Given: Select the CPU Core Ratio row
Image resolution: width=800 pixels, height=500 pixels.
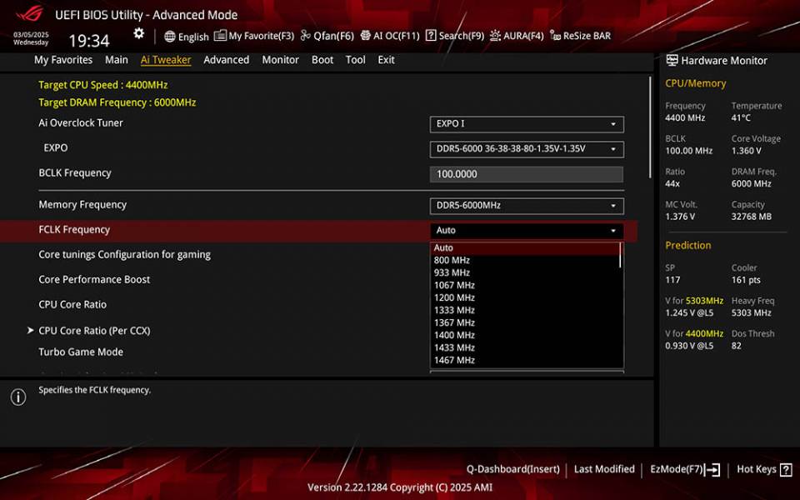Looking at the screenshot, I should pos(72,305).
